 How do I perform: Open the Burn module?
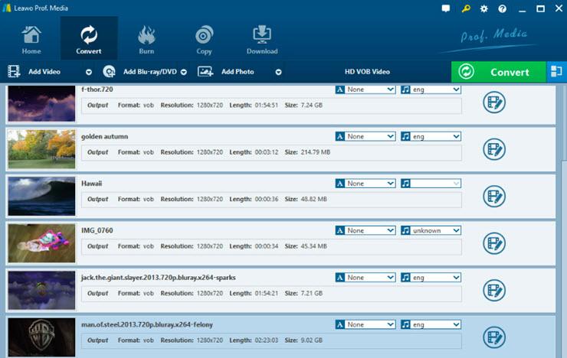pos(146,40)
